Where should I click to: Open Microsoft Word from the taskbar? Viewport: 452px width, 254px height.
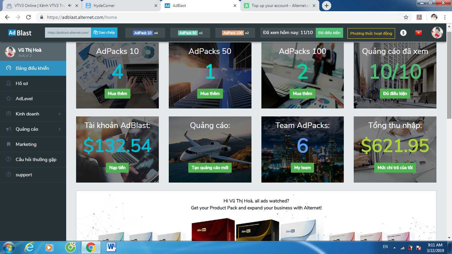111,247
